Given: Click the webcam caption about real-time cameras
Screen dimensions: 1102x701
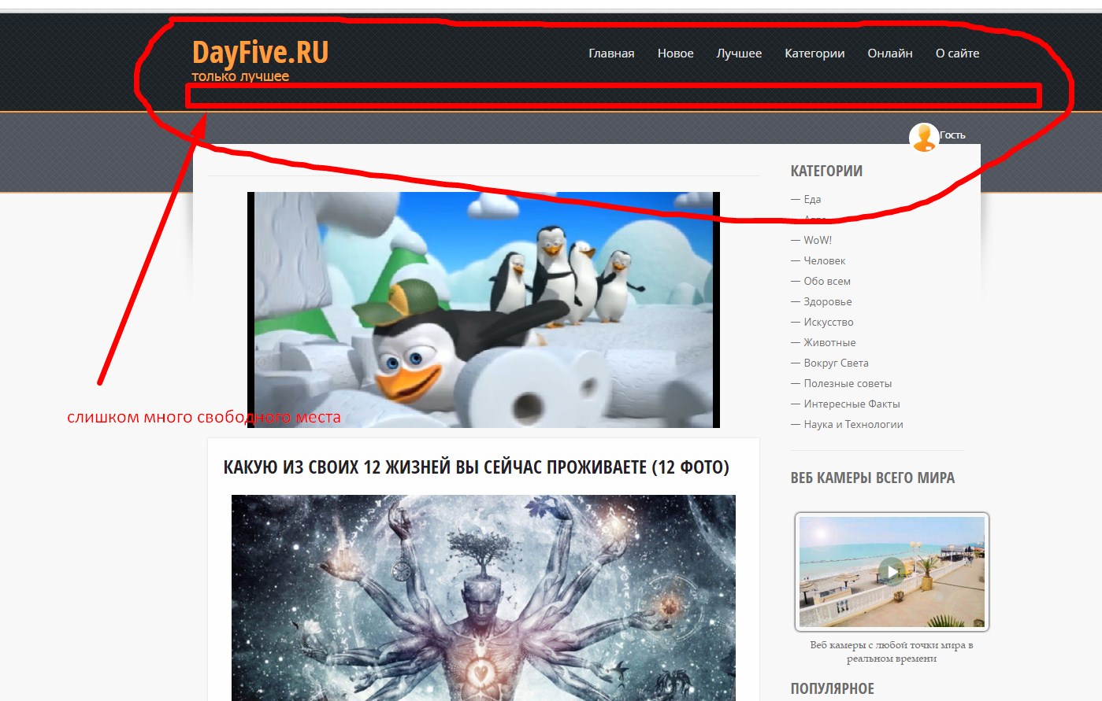Looking at the screenshot, I should (x=892, y=651).
